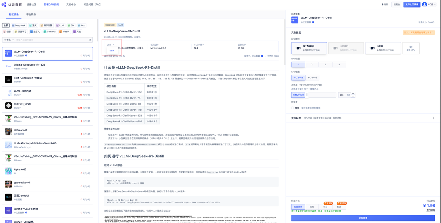Open 费用明细 link
Image resolution: width=441 pixels, height=223 pixels.
(431, 210)
